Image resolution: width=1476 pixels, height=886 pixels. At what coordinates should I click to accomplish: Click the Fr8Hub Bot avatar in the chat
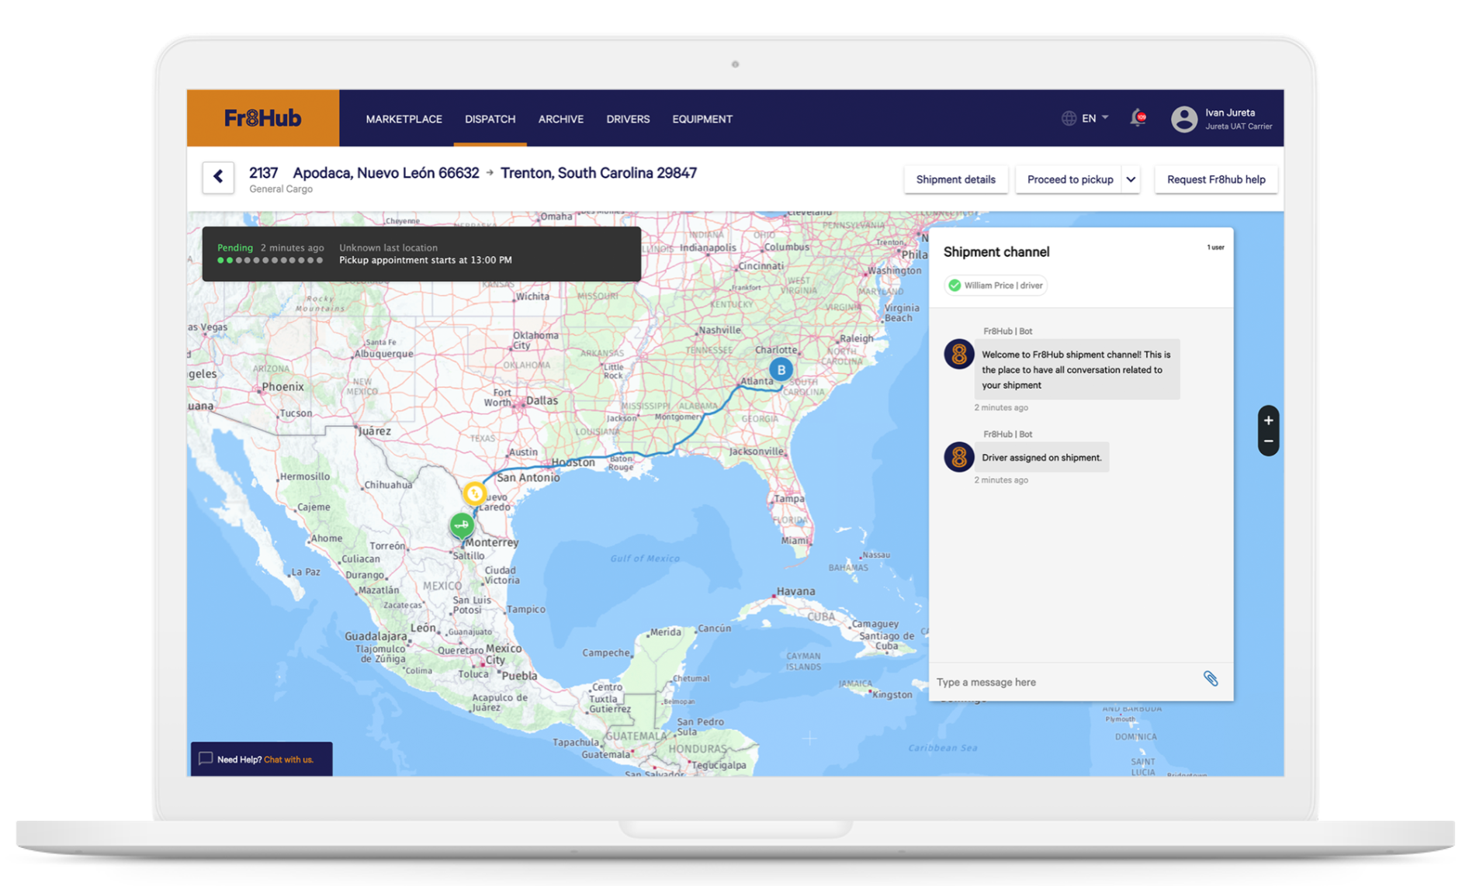tap(958, 355)
